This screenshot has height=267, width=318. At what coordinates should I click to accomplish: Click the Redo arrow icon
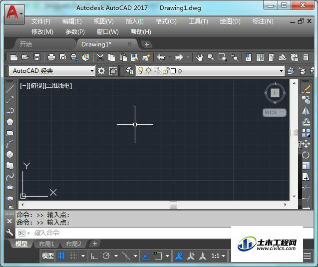[x=179, y=57]
